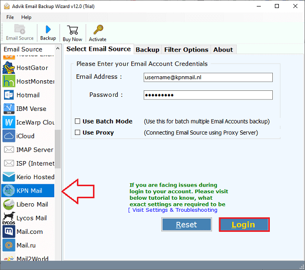Select the Kerio Hosted icon
Screen dimensions: 305x270
click(9, 177)
